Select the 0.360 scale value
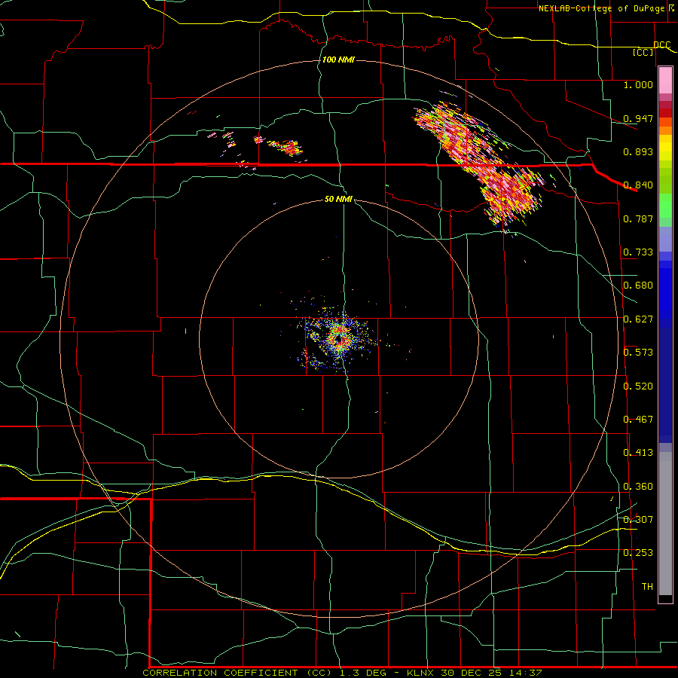This screenshot has height=678, width=678. tap(638, 487)
